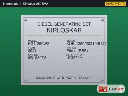Click the "Kirloskar 250 kVA" title text
The height and width of the screenshot is (96, 128).
pos(35,4)
